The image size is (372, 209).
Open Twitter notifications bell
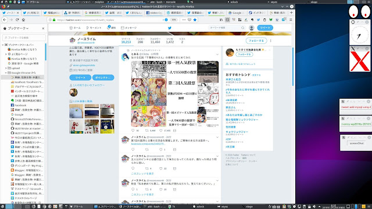click(x=111, y=27)
